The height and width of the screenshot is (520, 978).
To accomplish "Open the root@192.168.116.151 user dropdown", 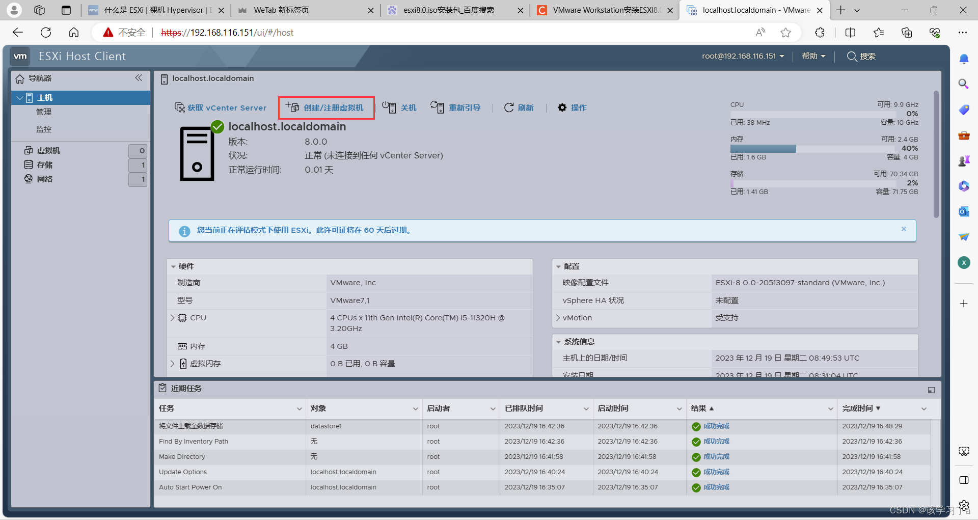I will (x=743, y=56).
